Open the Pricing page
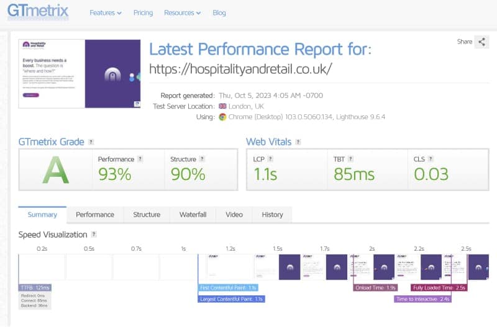Image resolution: width=497 pixels, height=327 pixels. (x=143, y=13)
